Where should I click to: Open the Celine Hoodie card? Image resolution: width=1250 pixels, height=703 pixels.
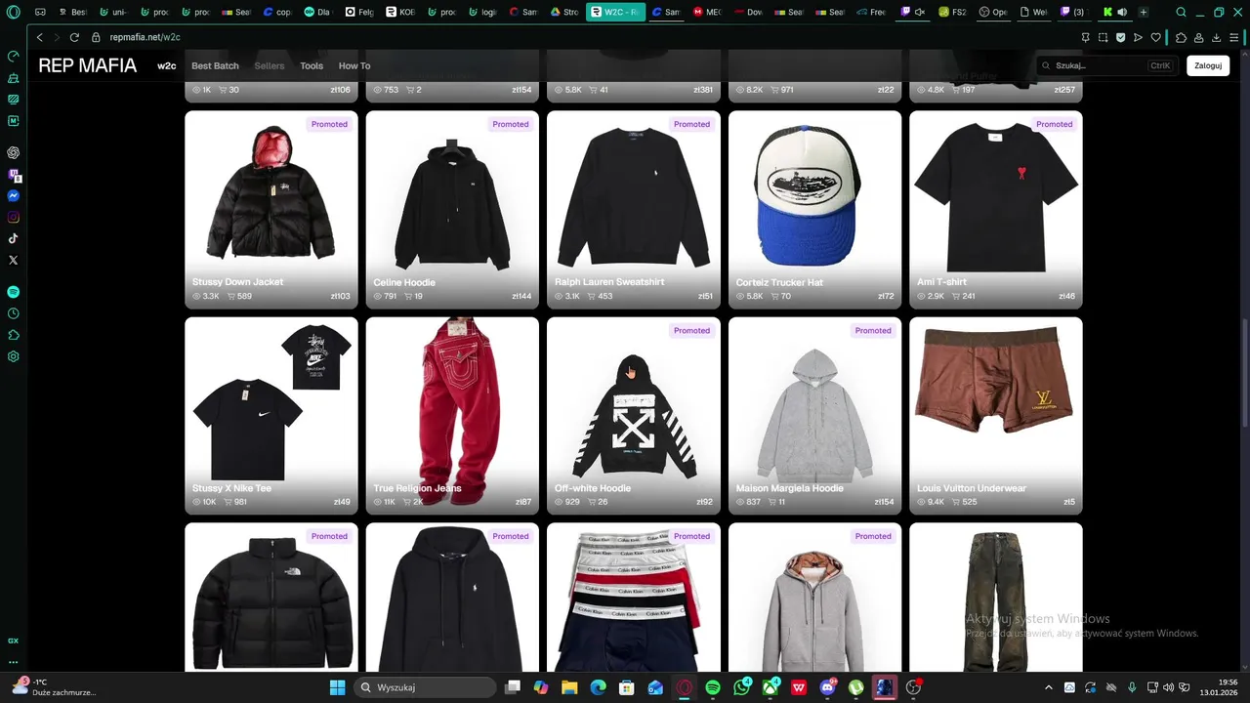point(452,210)
